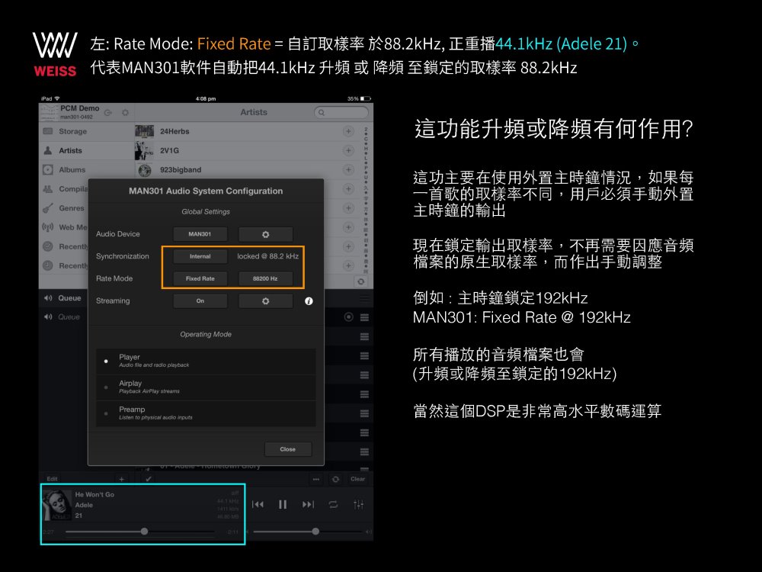Click the plus button next to Edit

(x=121, y=479)
